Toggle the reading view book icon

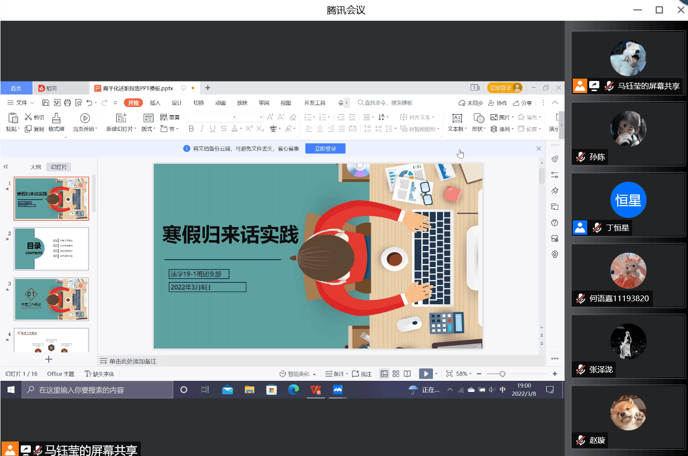407,374
